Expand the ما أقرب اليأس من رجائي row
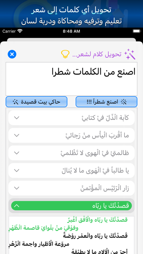Screen dimensions: 143x254 [71, 135]
